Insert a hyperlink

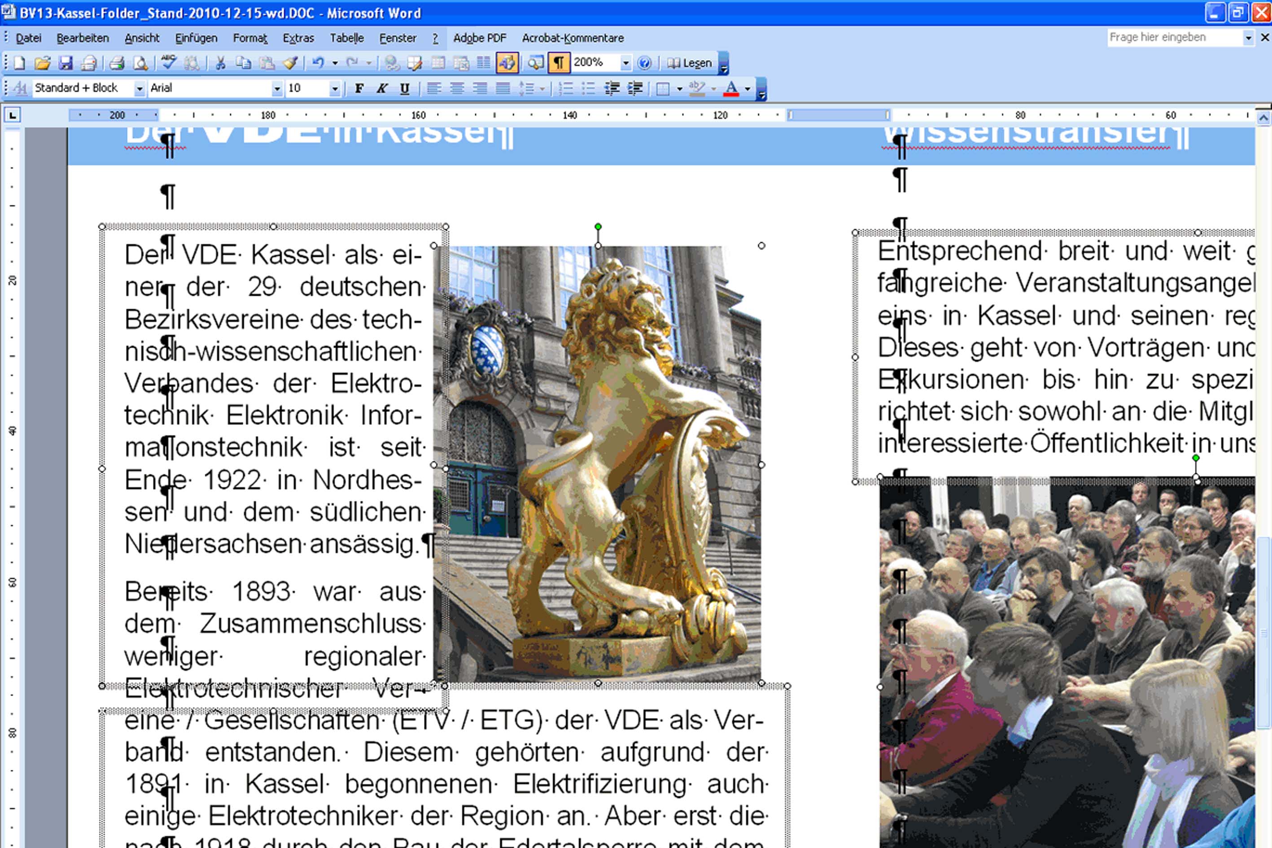(392, 63)
